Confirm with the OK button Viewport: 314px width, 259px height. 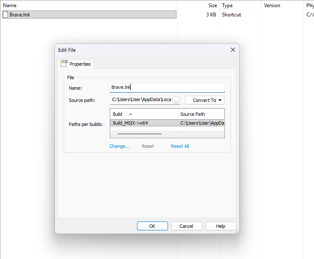pos(152,226)
